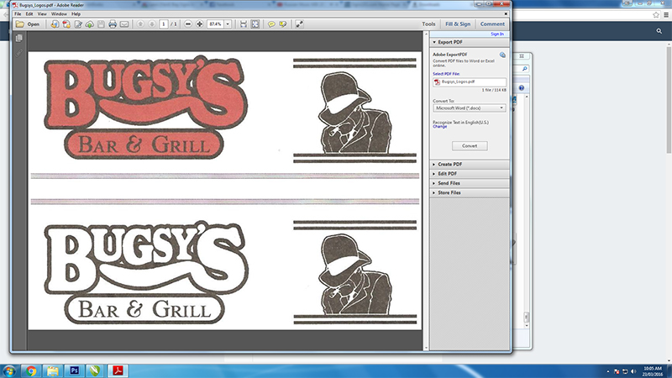Open Photoshop from the taskbar
Viewport: 672px width, 378px height.
[x=75, y=370]
